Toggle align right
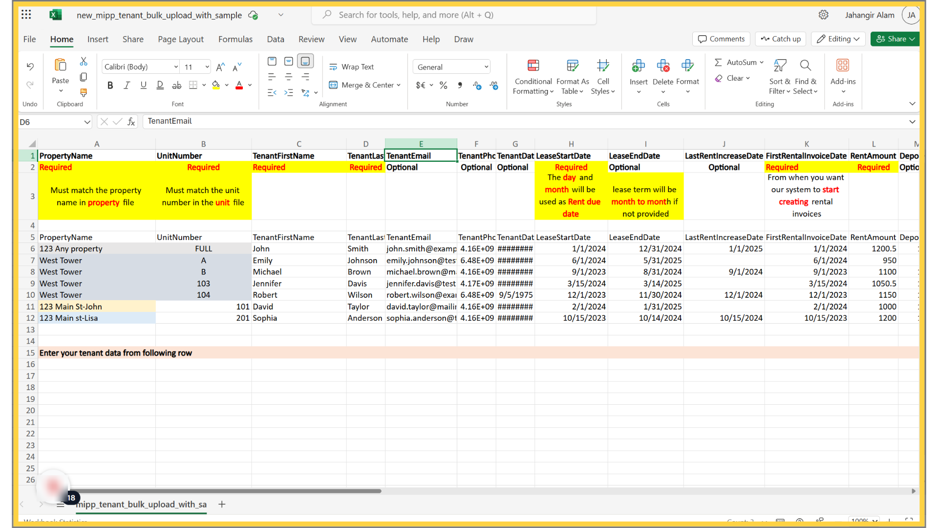 (305, 77)
